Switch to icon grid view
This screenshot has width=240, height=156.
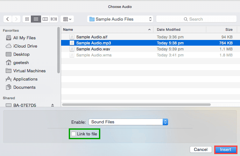[27, 19]
